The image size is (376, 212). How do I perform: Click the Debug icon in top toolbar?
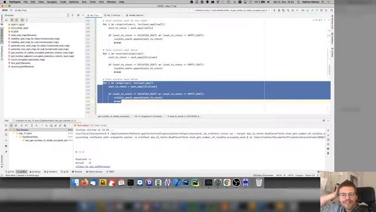point(279,11)
